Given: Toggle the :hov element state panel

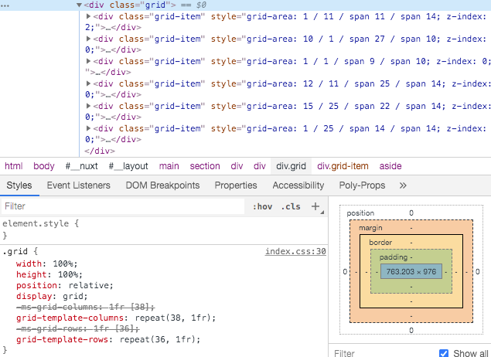Looking at the screenshot, I should [x=263, y=206].
